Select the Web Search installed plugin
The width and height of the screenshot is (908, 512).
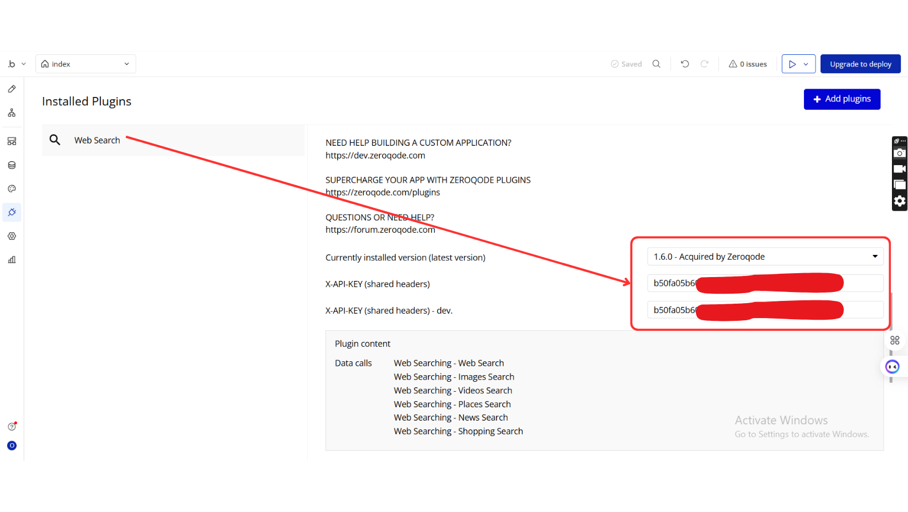click(173, 140)
